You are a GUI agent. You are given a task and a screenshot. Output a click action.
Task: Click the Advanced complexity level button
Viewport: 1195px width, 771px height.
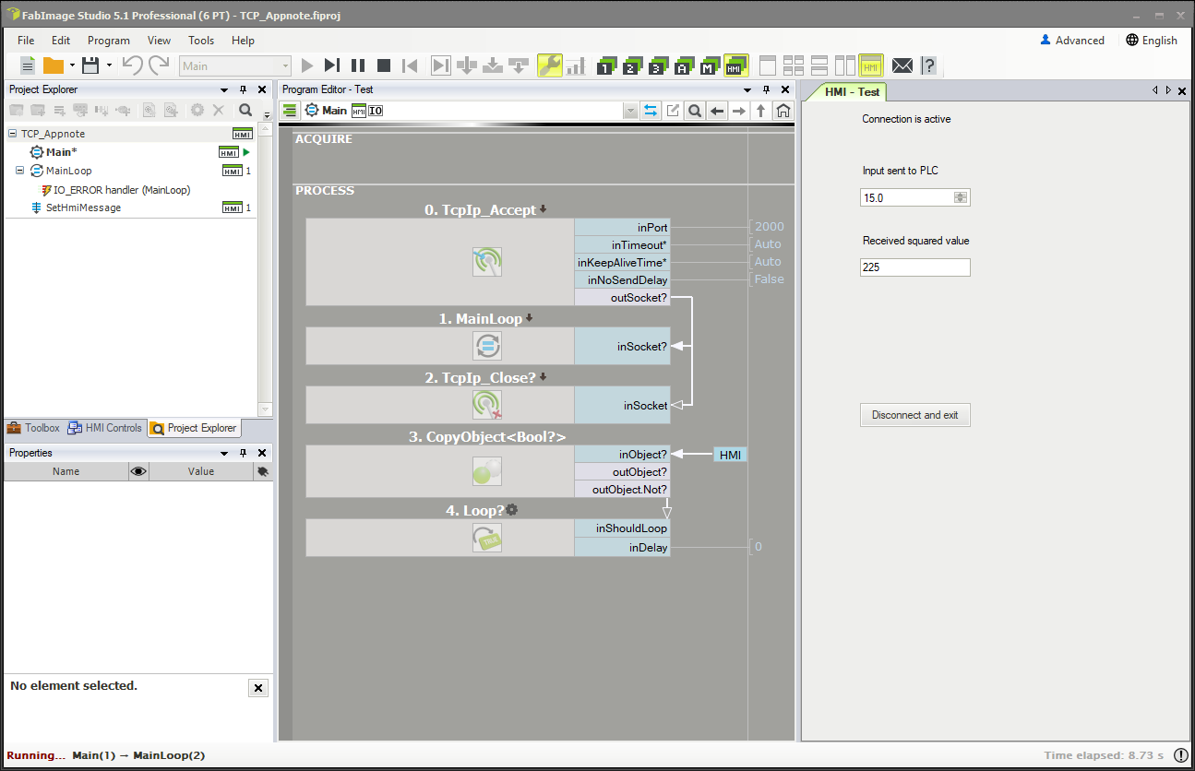pos(1072,41)
